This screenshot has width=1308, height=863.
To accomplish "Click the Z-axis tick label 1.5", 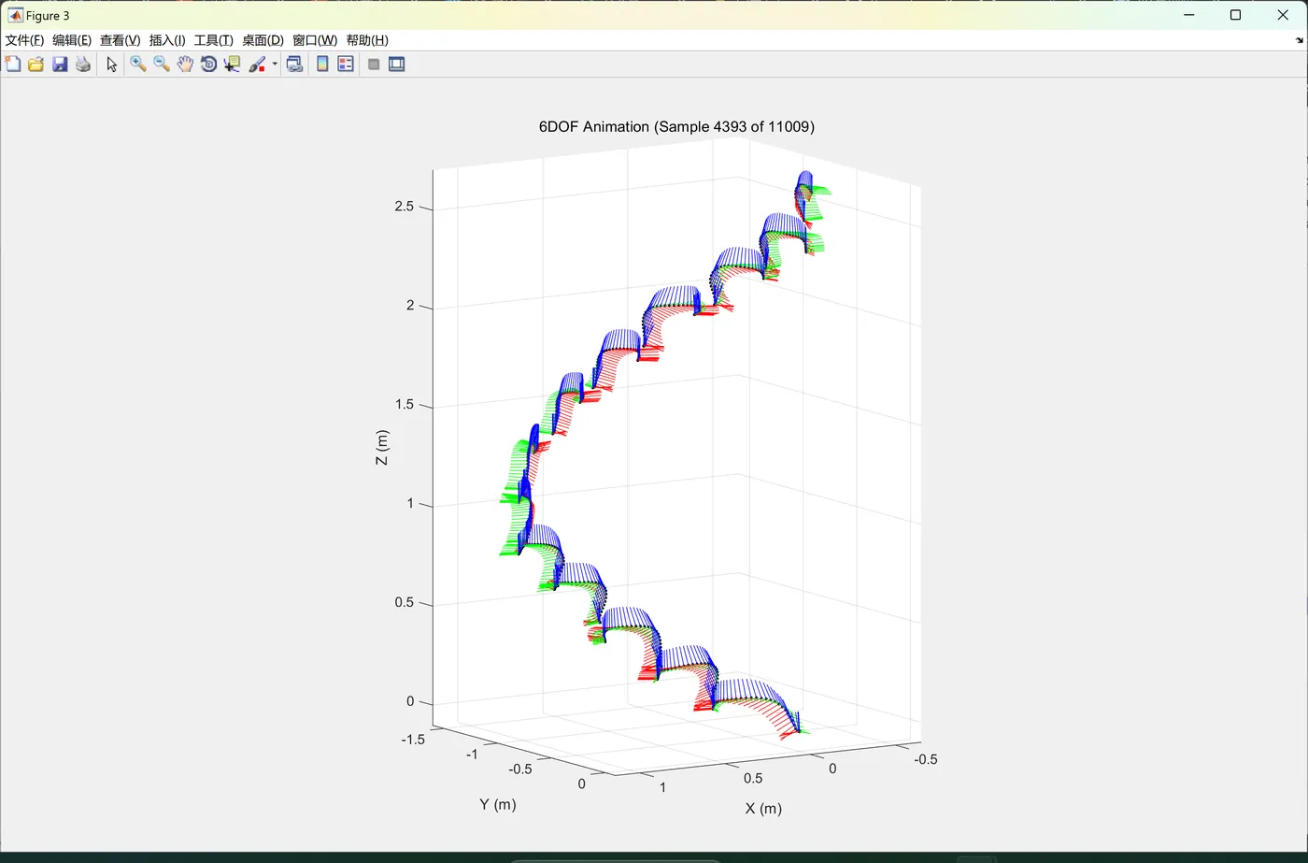I will (x=404, y=405).
